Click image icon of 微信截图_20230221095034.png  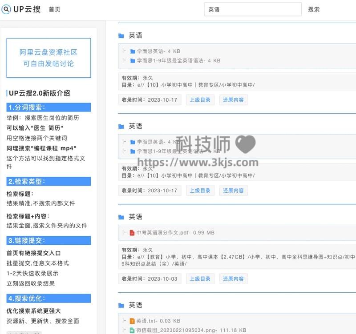(x=132, y=330)
